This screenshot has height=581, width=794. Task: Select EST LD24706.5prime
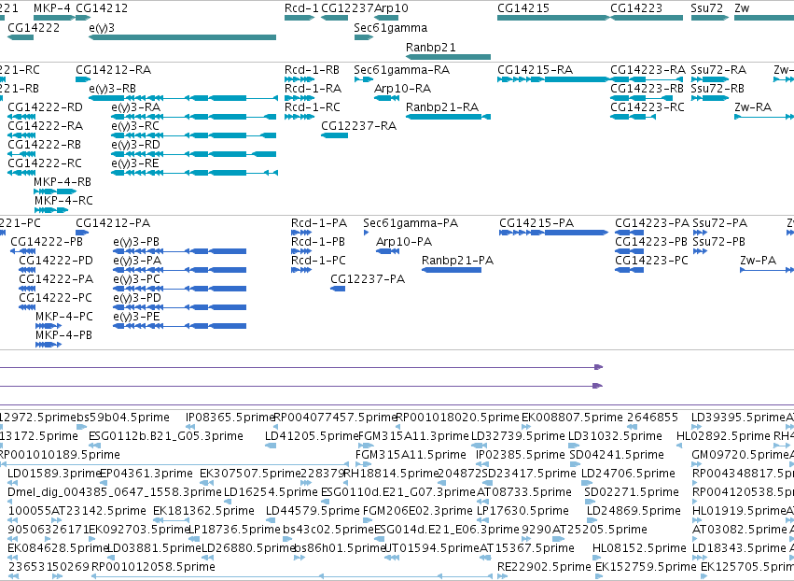pyautogui.click(x=628, y=474)
